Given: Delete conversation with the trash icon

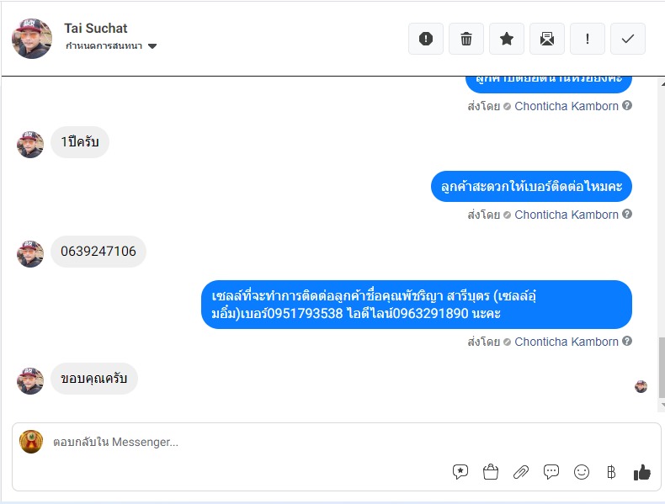Looking at the screenshot, I should point(466,39).
